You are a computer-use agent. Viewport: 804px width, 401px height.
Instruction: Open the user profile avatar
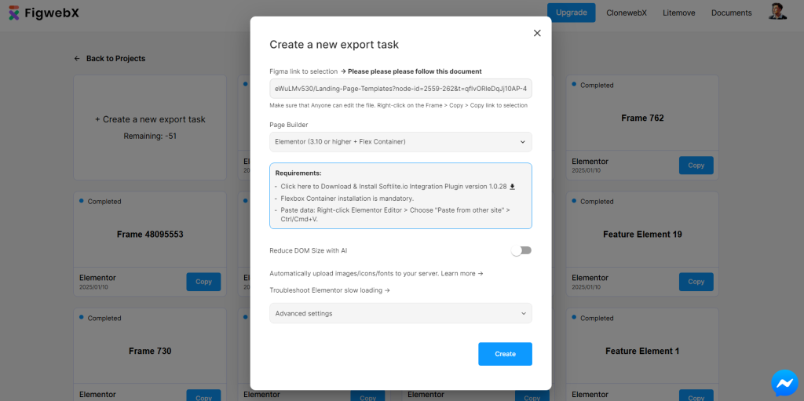(x=777, y=13)
